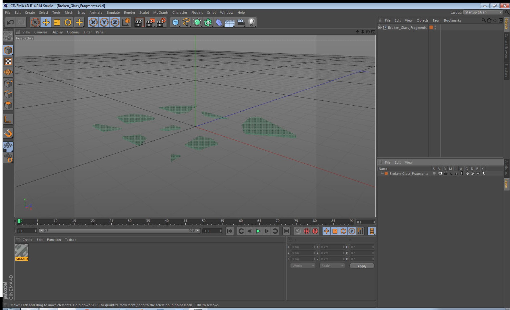Switch to Points mode

(x=8, y=83)
